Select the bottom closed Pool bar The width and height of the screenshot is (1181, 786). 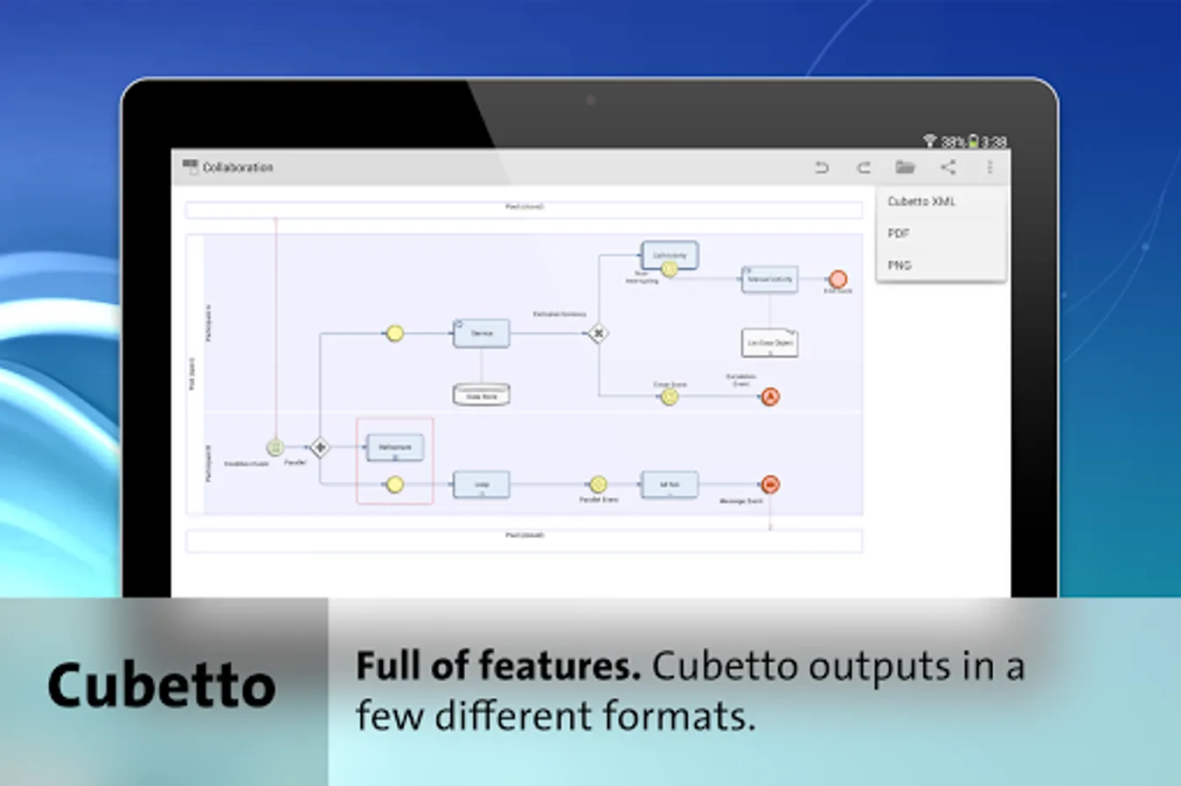[525, 540]
